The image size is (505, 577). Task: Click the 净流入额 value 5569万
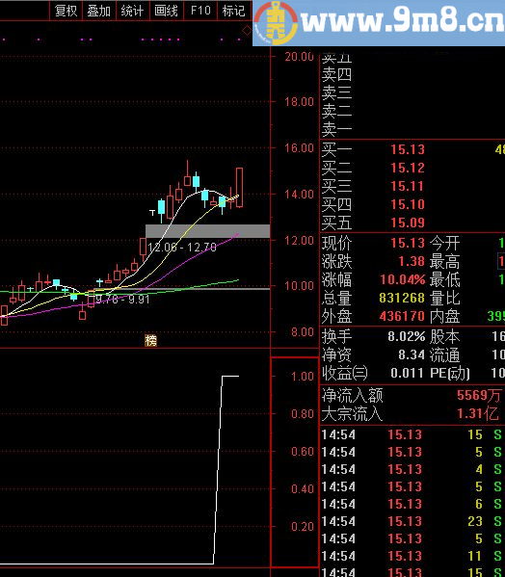click(x=478, y=395)
